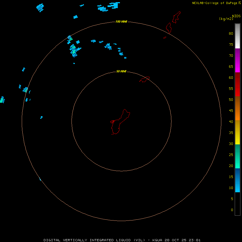The width and height of the screenshot is (242, 242).
Task: Click the "NIDS" label above the color scale
Action: tap(236, 16)
